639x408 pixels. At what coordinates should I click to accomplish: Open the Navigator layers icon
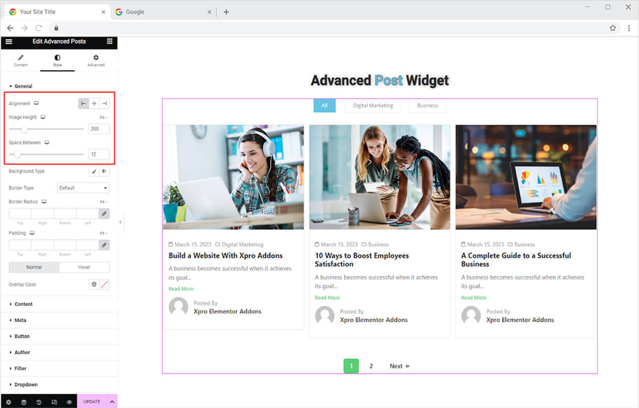pos(24,401)
